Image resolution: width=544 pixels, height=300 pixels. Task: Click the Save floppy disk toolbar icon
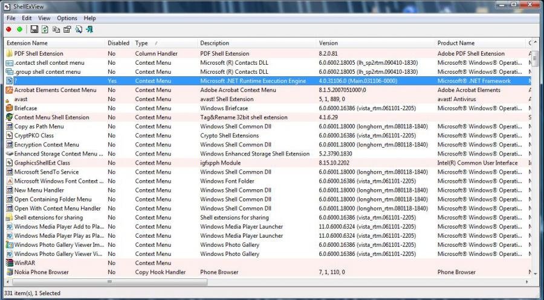coord(34,30)
